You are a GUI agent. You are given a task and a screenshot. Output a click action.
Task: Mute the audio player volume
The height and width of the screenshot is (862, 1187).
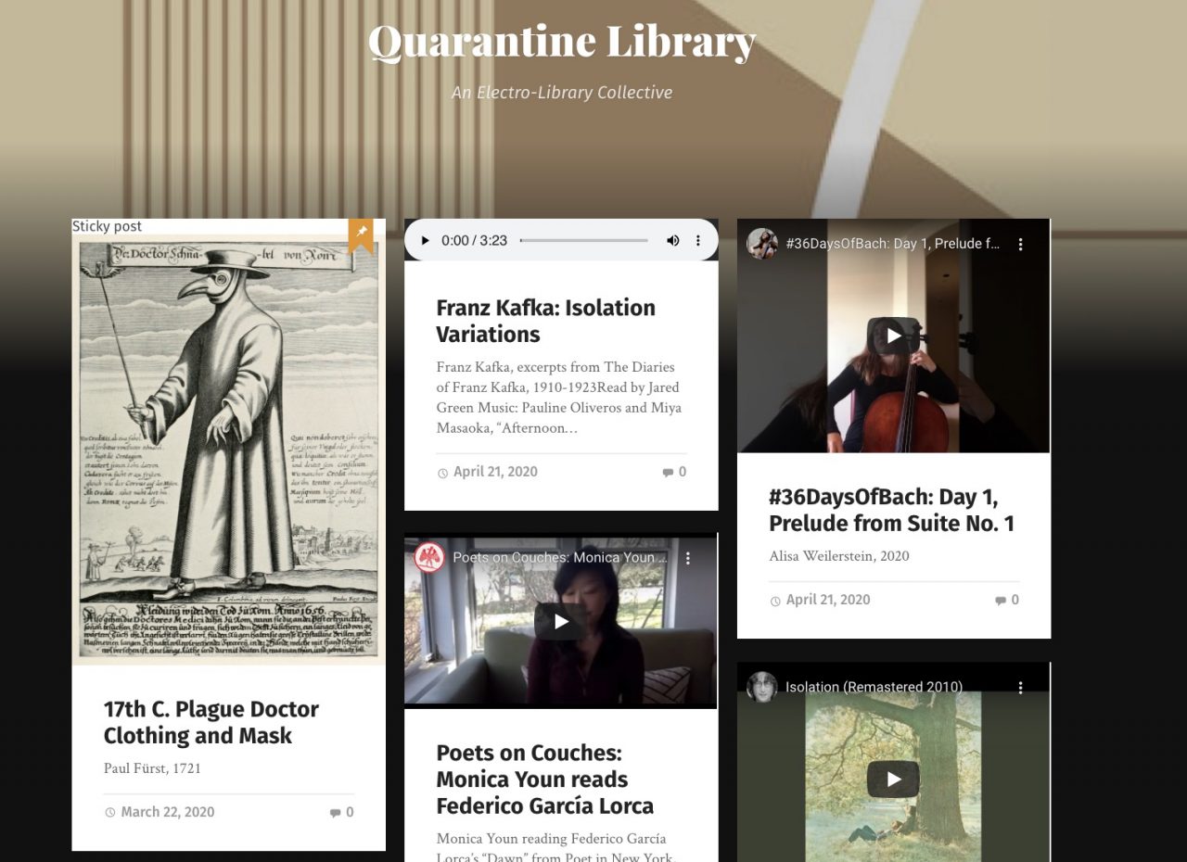coord(672,240)
